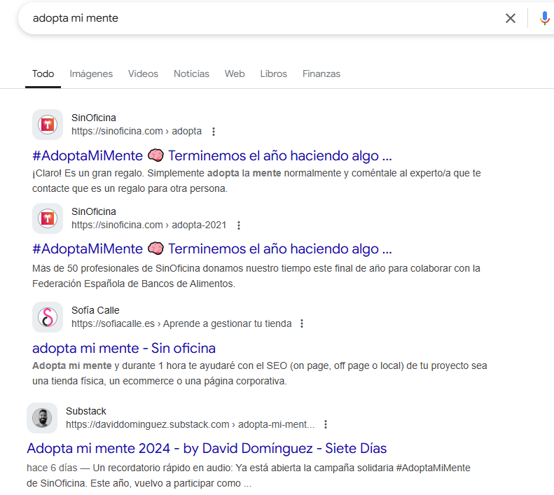Select the Libros search tab
The width and height of the screenshot is (554, 495).
coord(273,74)
